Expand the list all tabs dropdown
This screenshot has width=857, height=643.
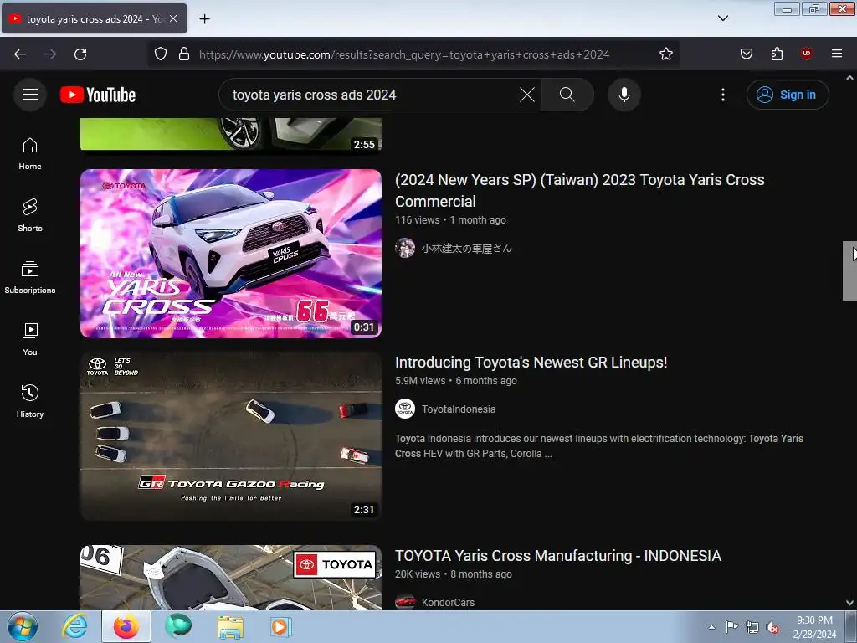pyautogui.click(x=723, y=18)
